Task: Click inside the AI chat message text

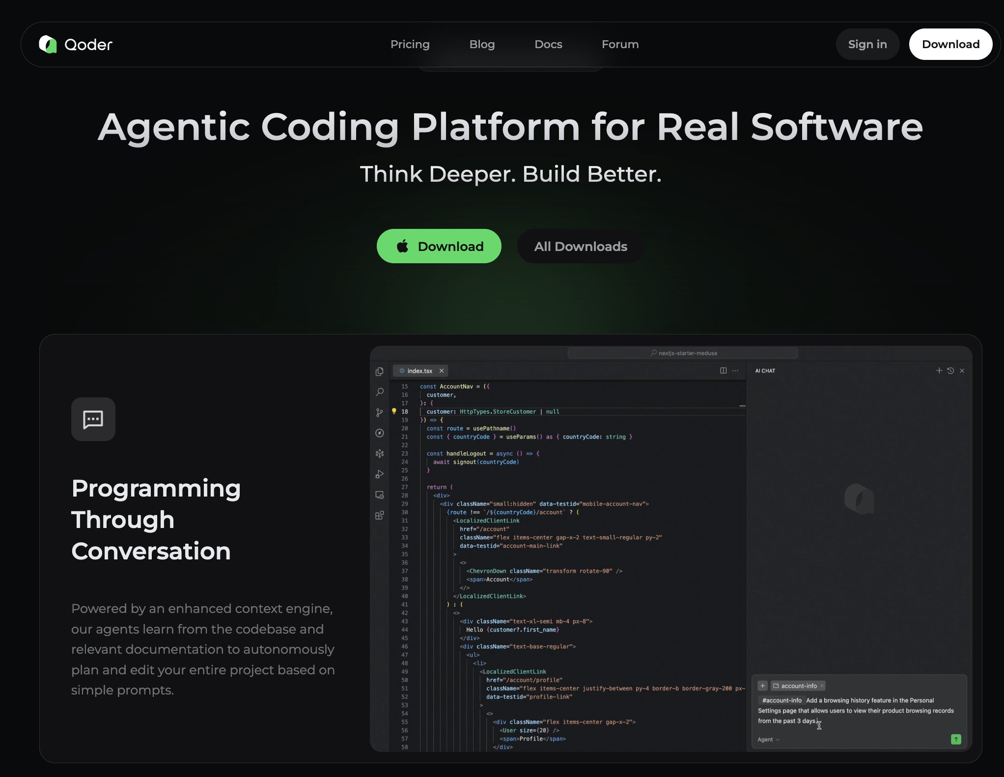Action: pyautogui.click(x=856, y=711)
